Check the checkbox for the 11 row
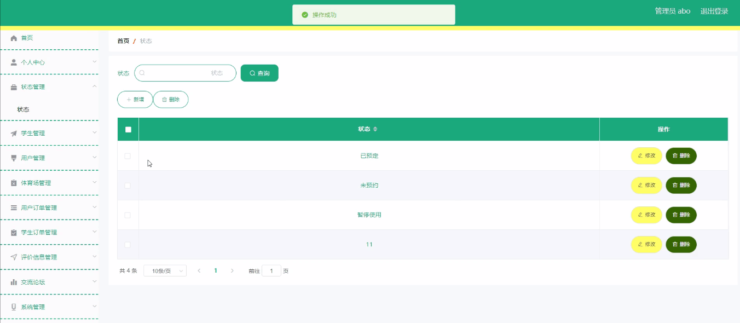The height and width of the screenshot is (323, 740). [128, 244]
